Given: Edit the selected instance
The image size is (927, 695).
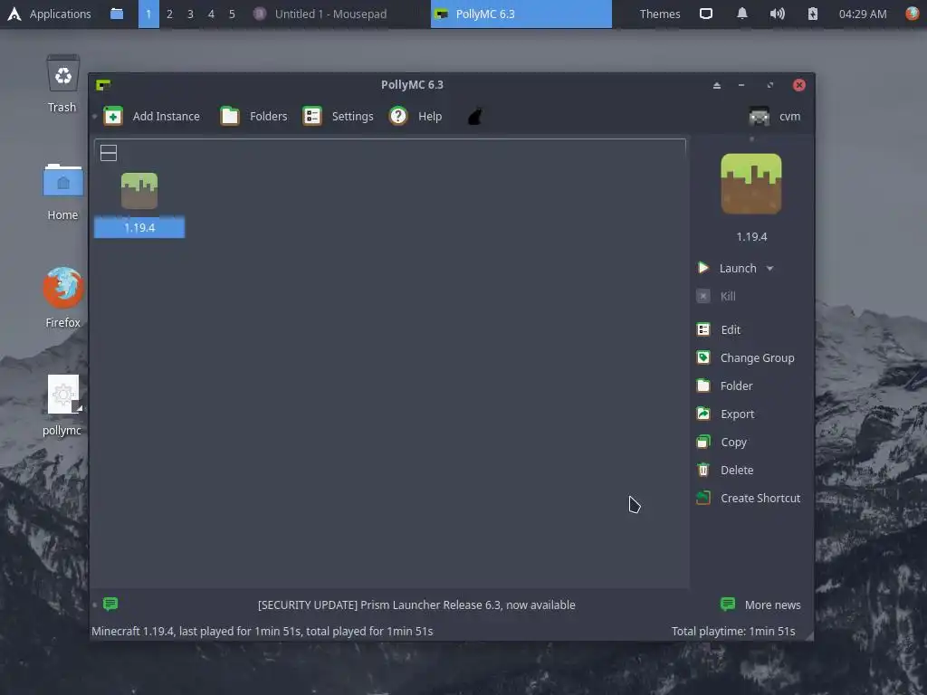Looking at the screenshot, I should click(x=719, y=329).
